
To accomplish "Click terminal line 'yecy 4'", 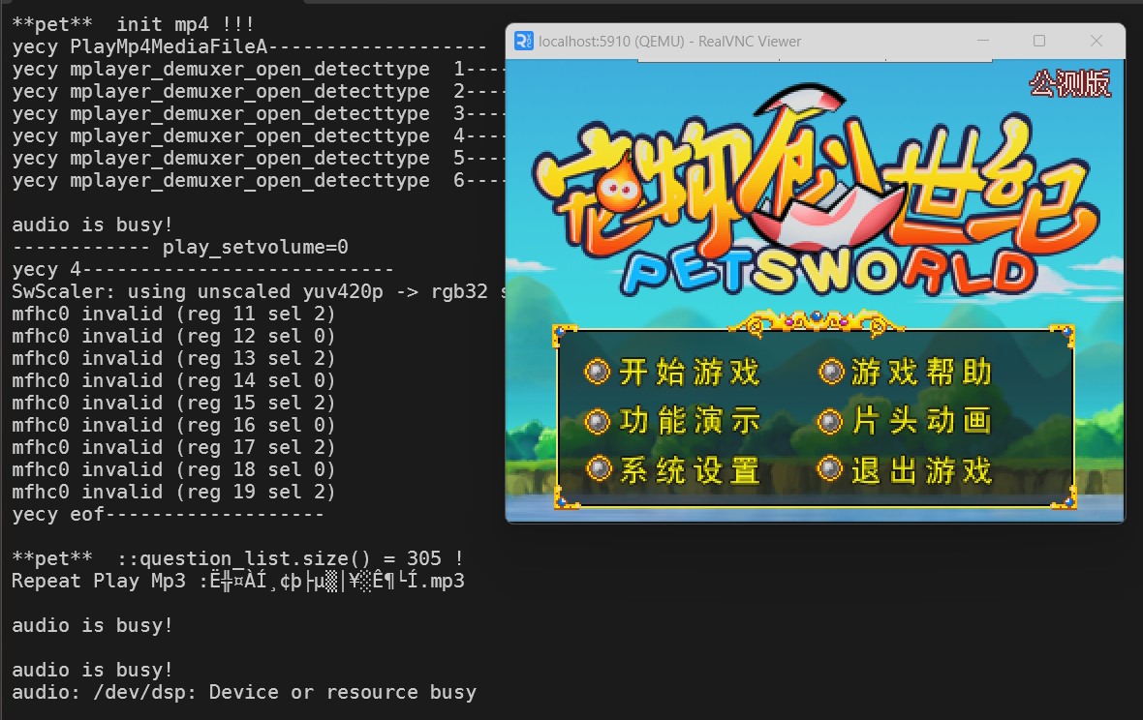I will click(x=202, y=269).
